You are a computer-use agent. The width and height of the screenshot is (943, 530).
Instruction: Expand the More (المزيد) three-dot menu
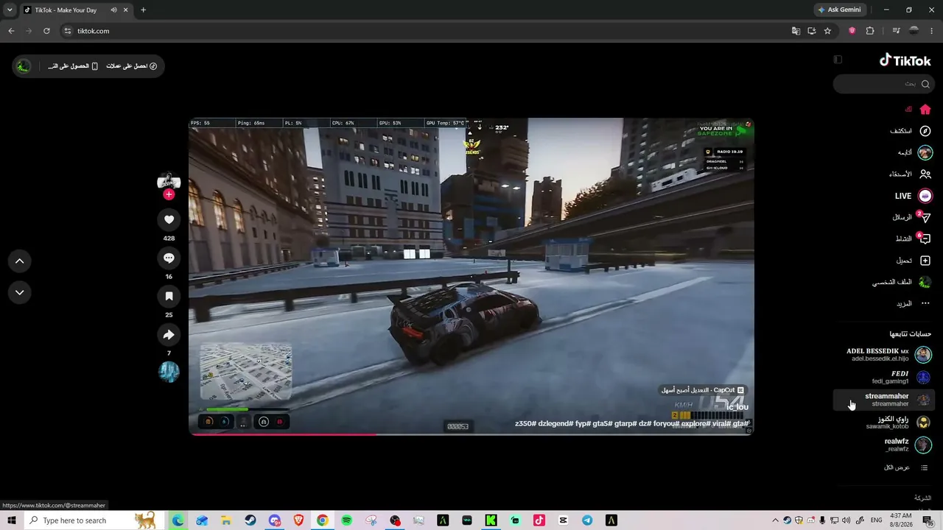tap(914, 303)
